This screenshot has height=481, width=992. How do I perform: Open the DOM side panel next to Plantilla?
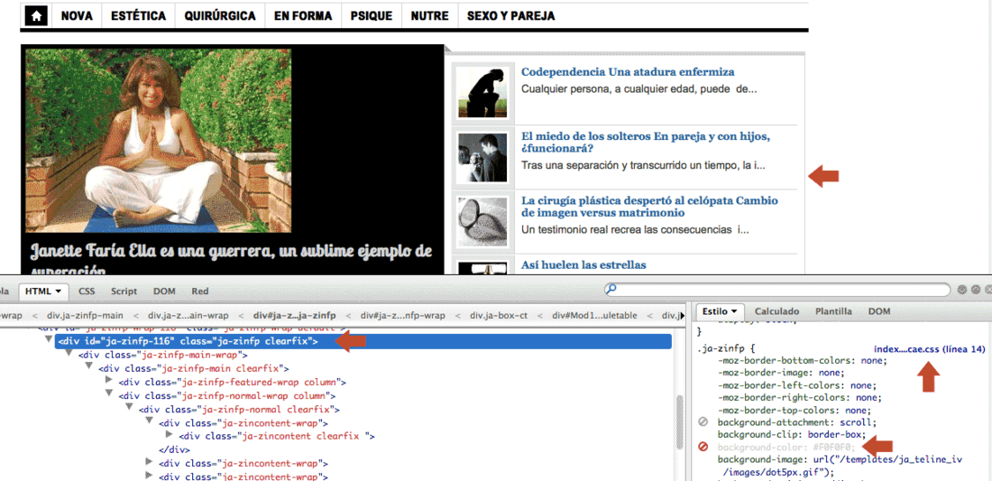click(878, 311)
